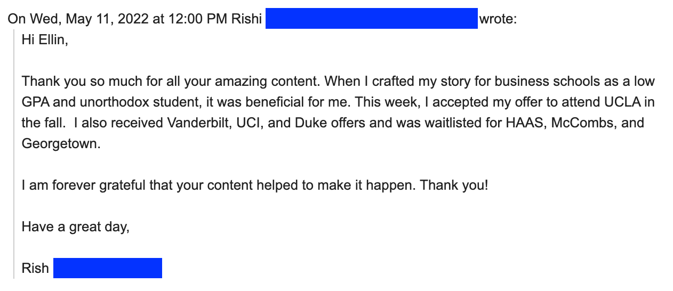Click the word 'grateful'
The image size is (673, 291).
click(110, 185)
